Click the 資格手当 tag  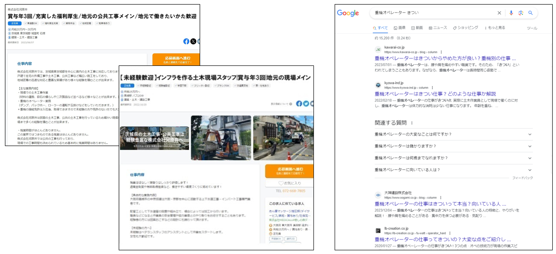69,24
